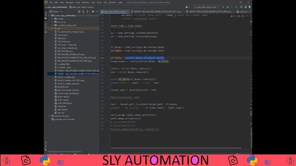
Task: Select RES_WALKER_NAMES_PATHS_NEW.png file
Action: click(74, 61)
